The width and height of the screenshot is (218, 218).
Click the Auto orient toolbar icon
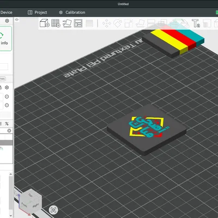pos(67,23)
